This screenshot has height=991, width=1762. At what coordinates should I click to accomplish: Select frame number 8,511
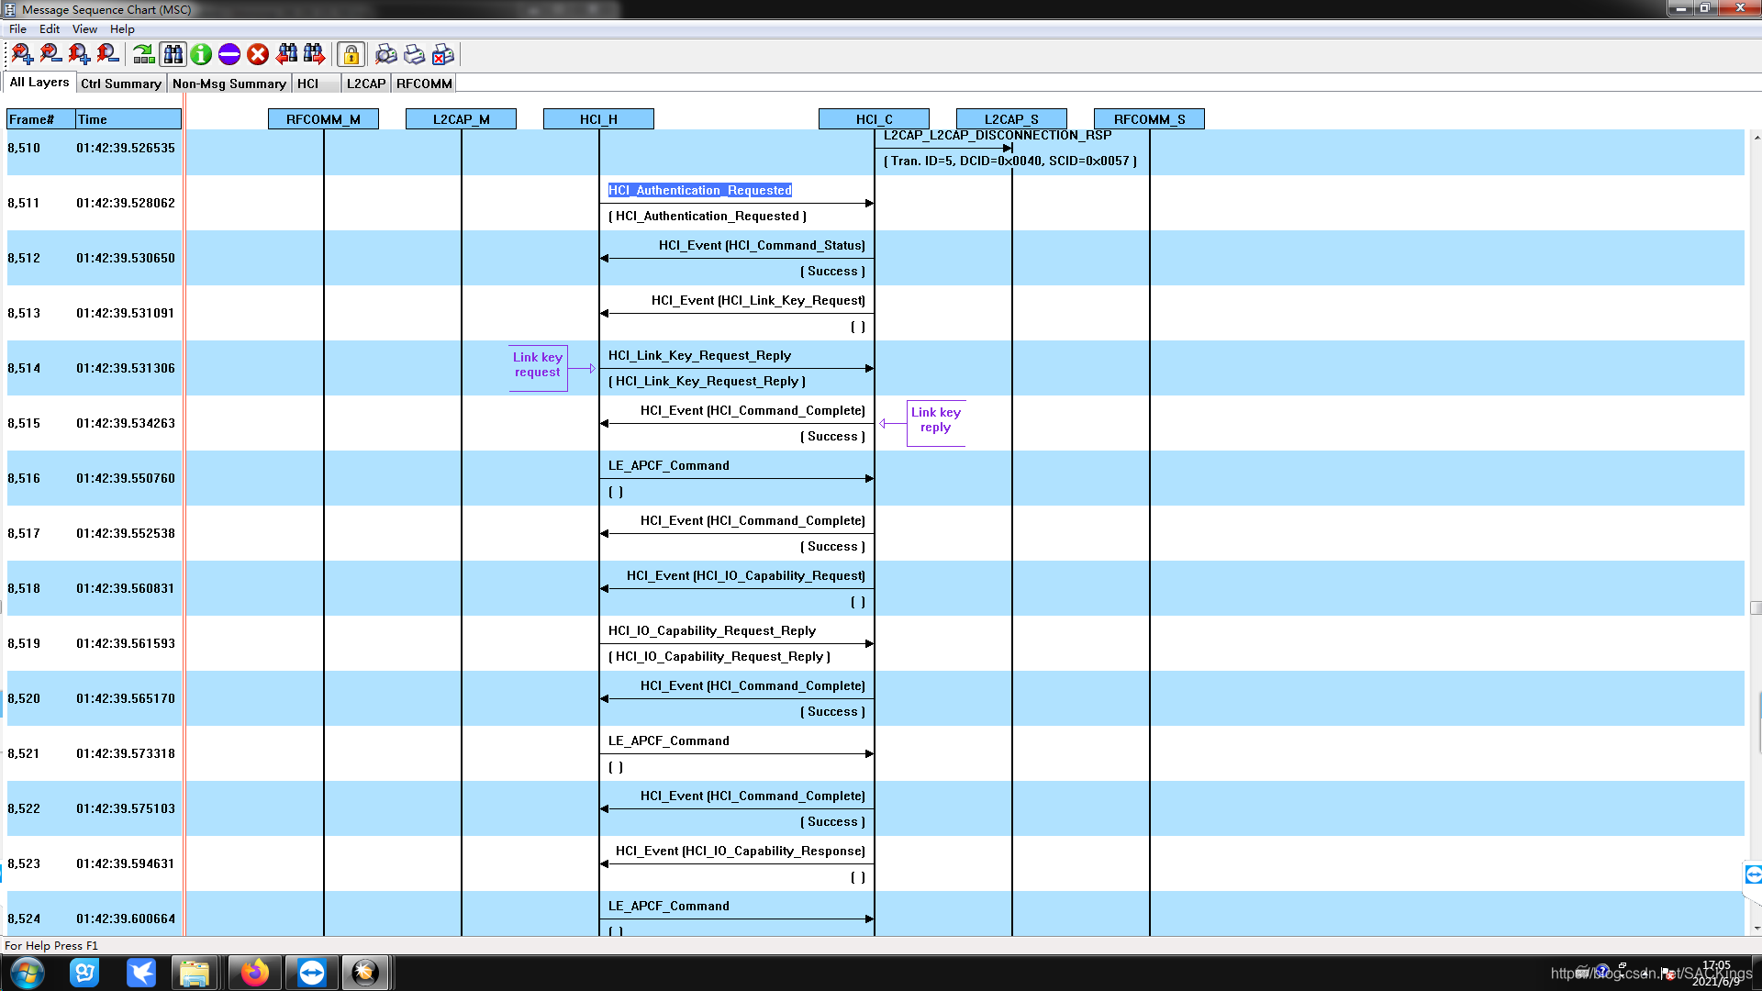[x=24, y=203]
